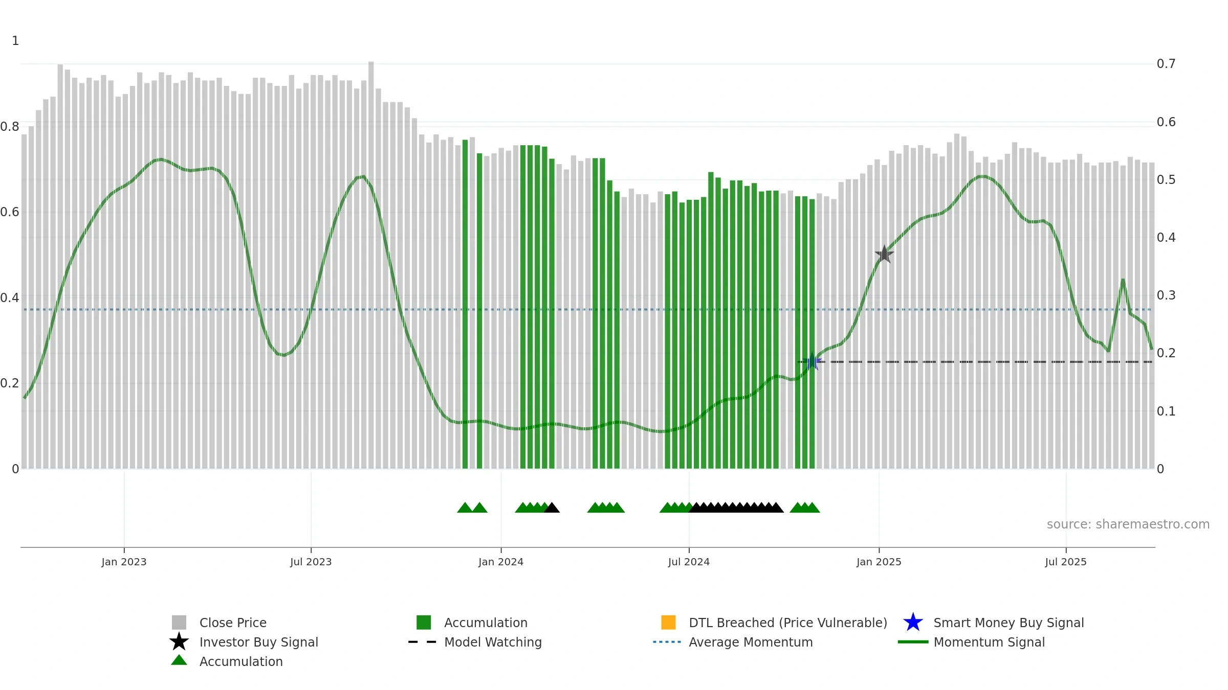Click the black star marker on the momentum line
Image resolution: width=1228 pixels, height=690 pixels.
(884, 254)
